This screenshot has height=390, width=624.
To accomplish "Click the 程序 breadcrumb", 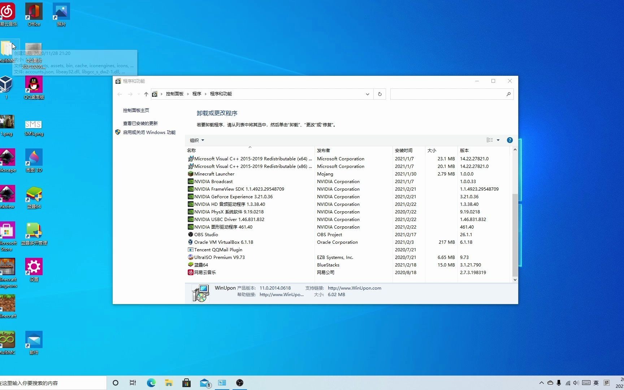I will (197, 94).
